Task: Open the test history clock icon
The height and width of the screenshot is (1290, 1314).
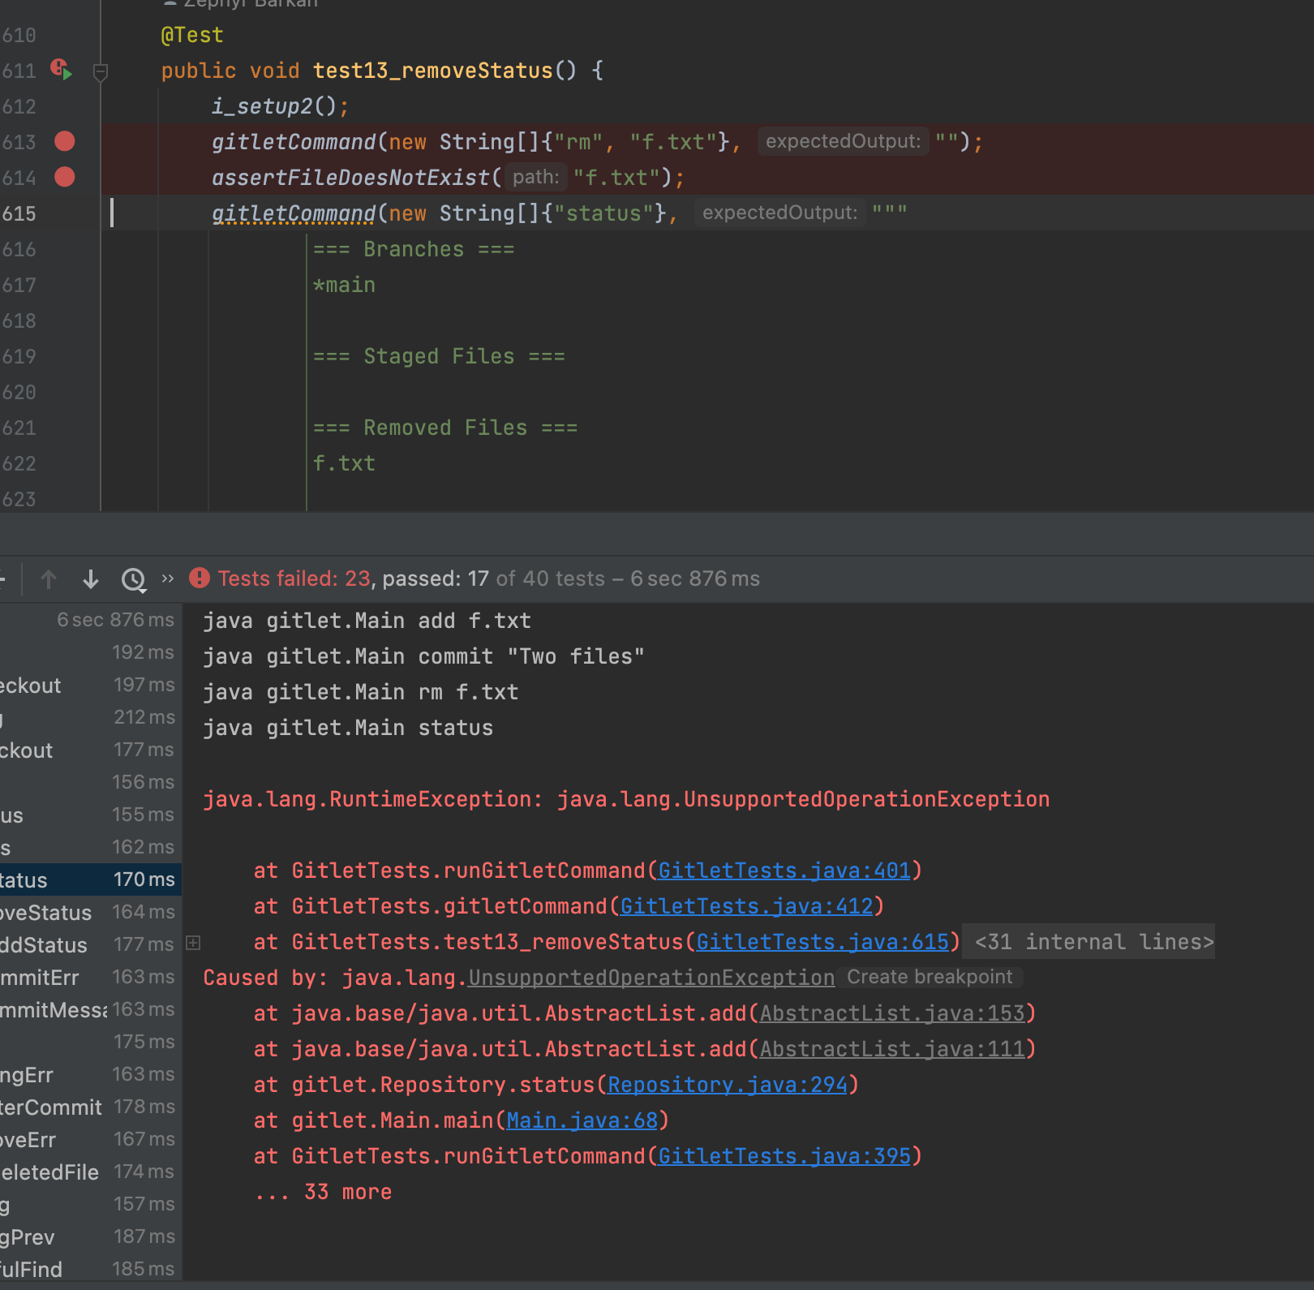Action: (133, 579)
